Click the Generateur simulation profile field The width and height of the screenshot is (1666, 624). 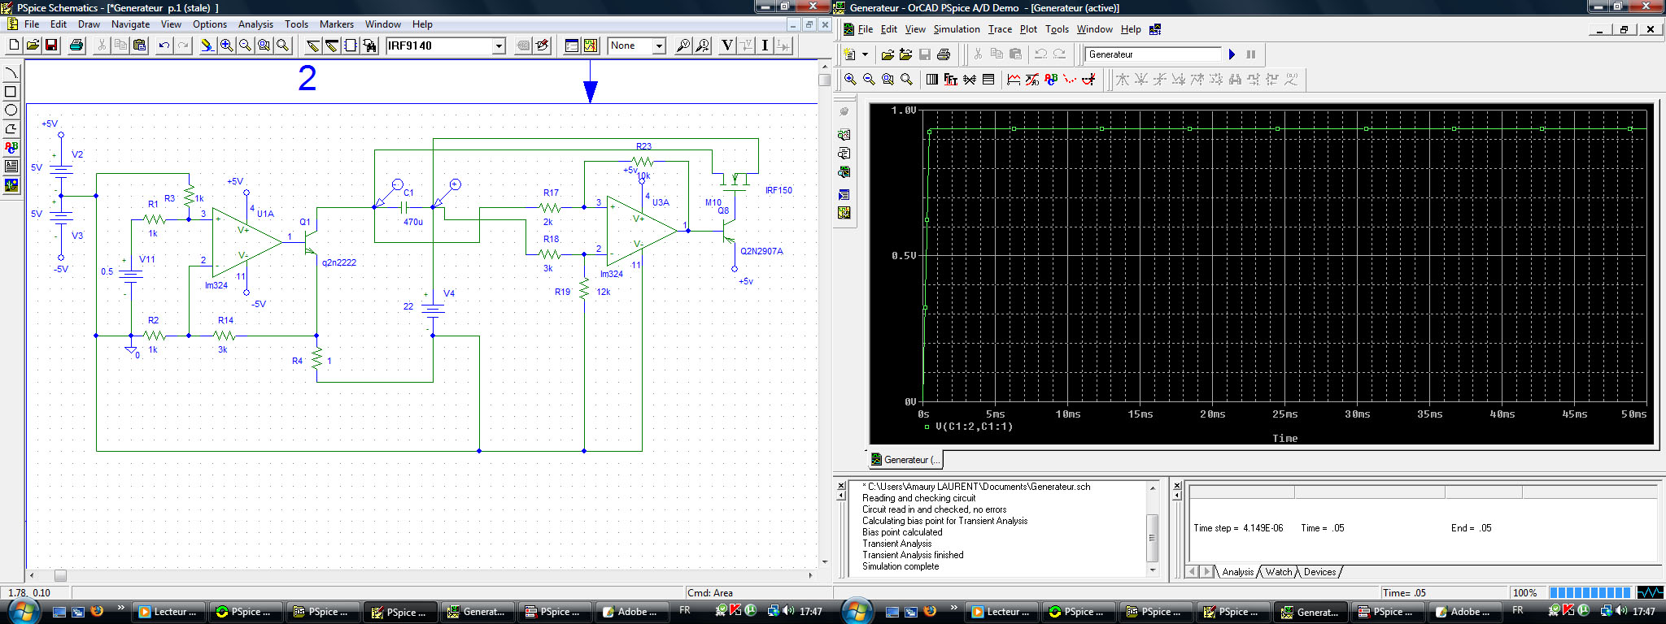coord(1153,54)
